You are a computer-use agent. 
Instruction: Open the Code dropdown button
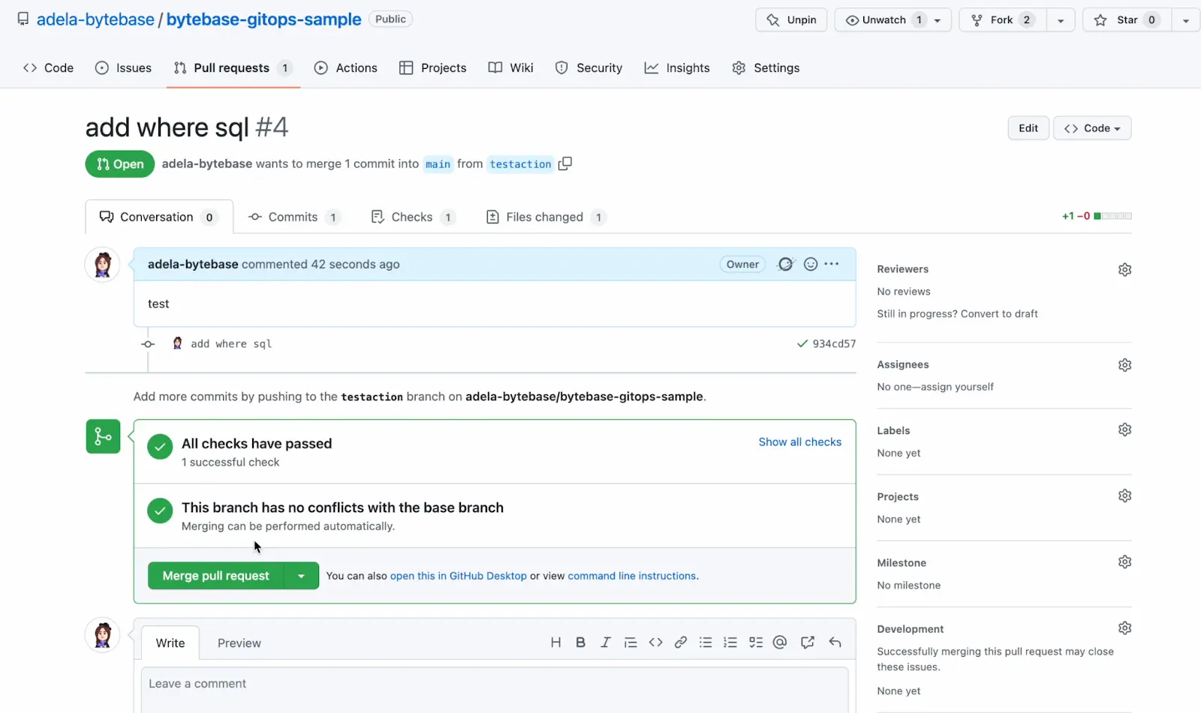click(x=1091, y=127)
